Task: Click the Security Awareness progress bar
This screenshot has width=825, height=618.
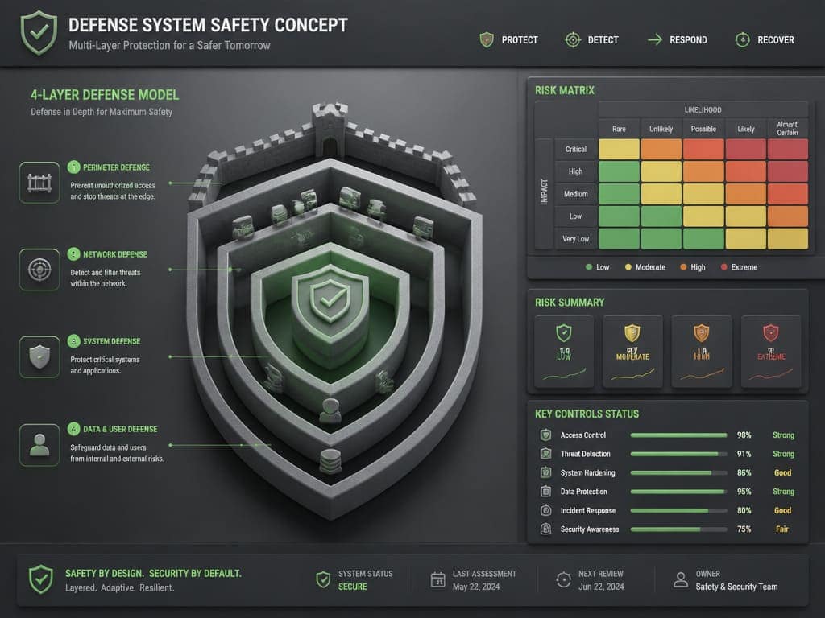Action: point(678,529)
